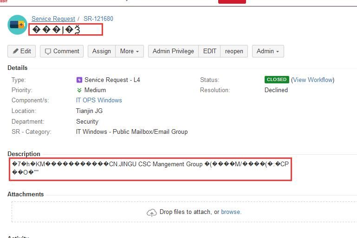
Task: Click the CLOSED status badge
Action: [x=277, y=80]
